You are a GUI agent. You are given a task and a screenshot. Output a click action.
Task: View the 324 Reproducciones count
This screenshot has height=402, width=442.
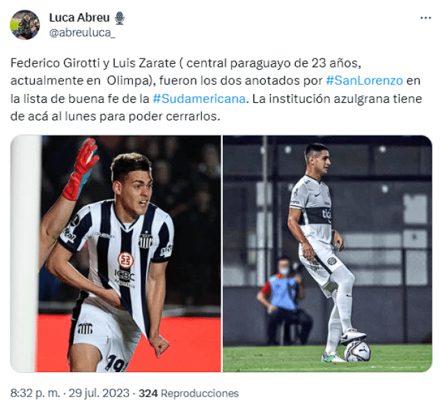(x=189, y=393)
